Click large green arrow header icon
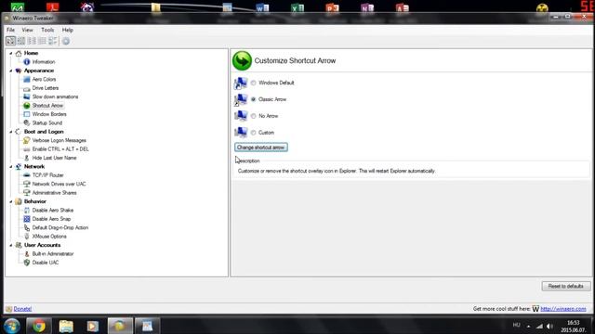 point(242,60)
